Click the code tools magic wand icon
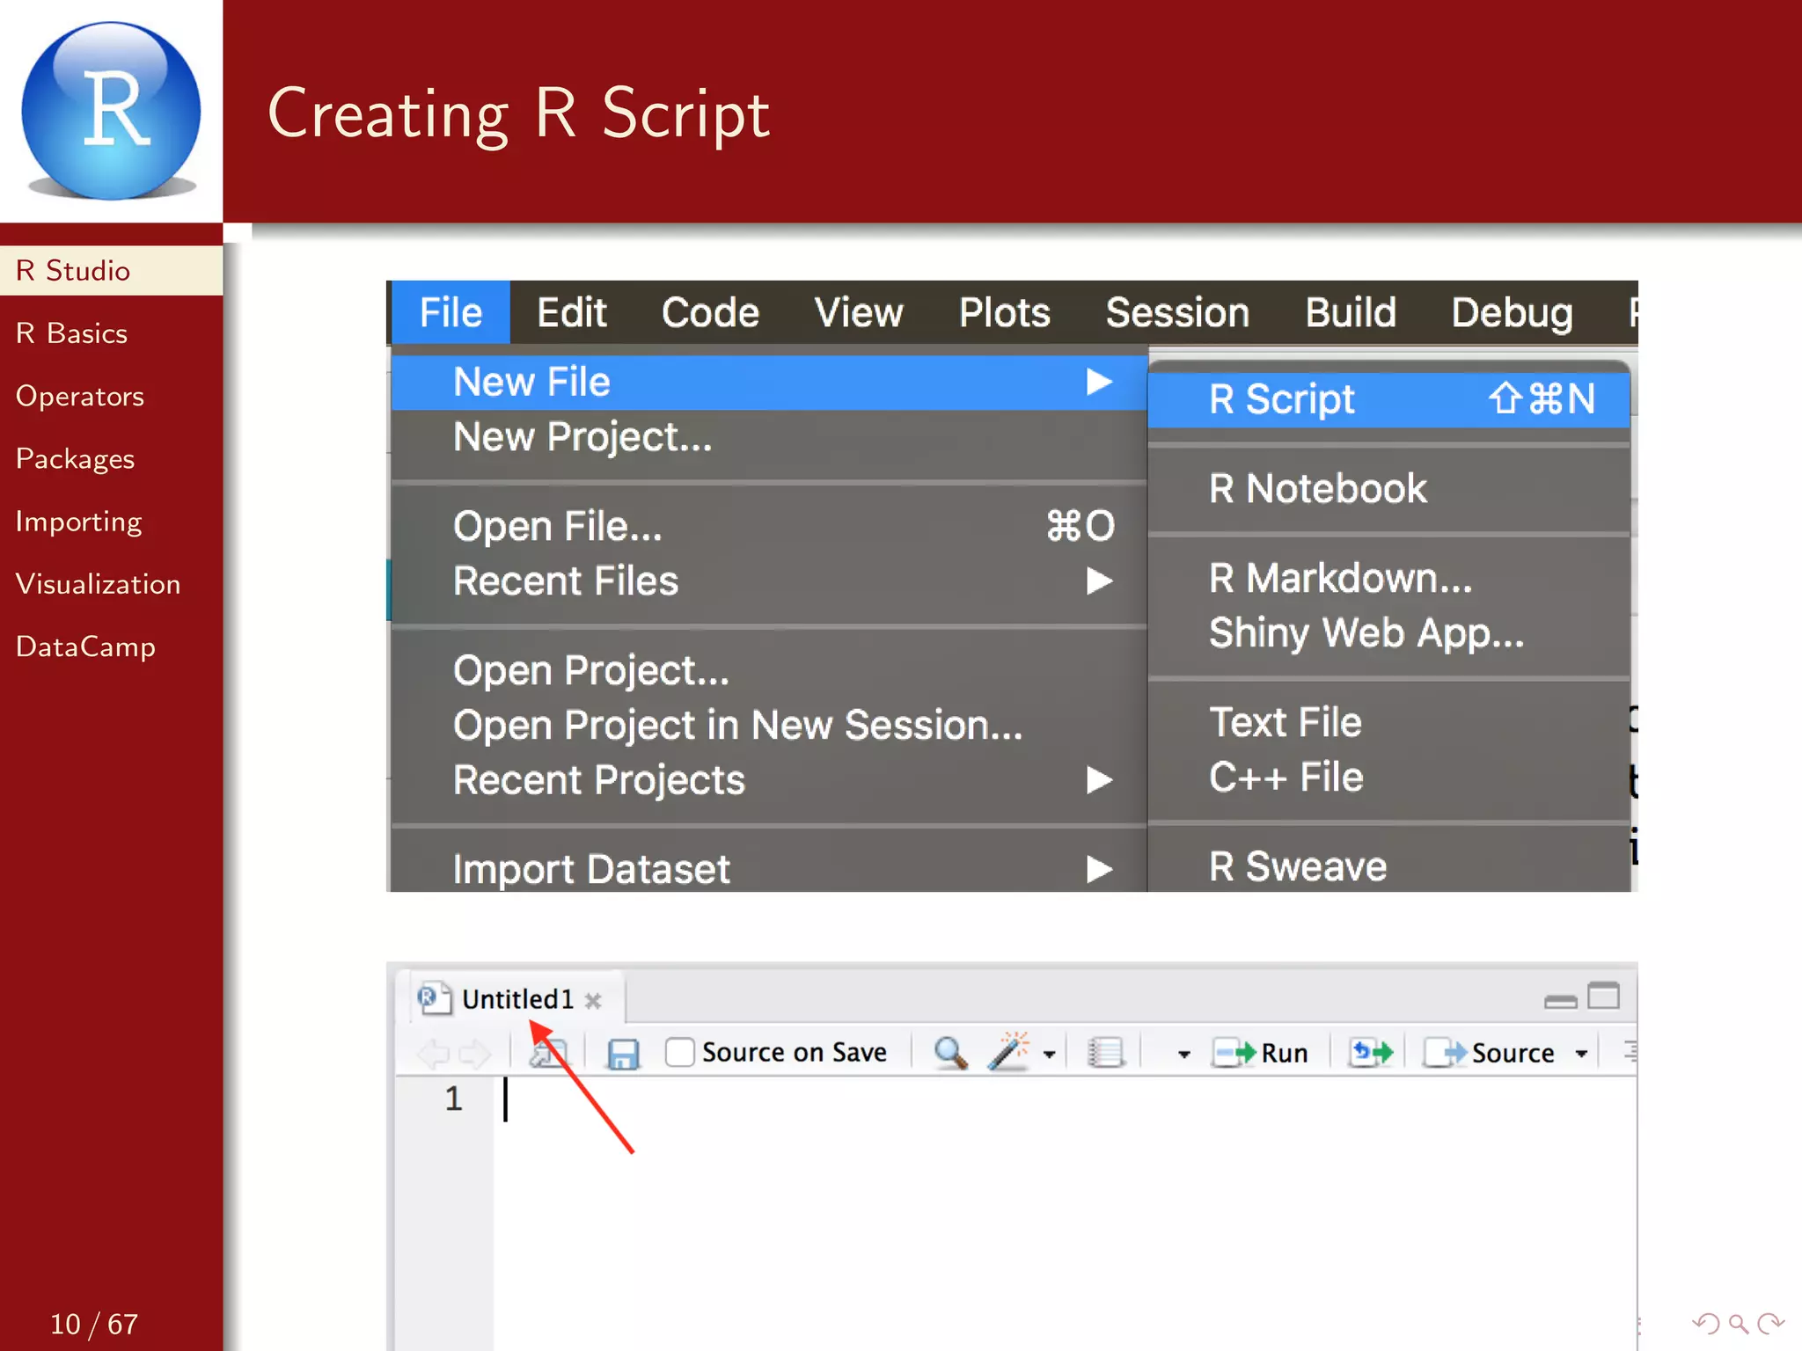The width and height of the screenshot is (1802, 1351). coord(1008,1051)
